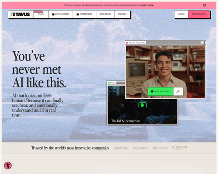This screenshot has width=218, height=174.
Task: Click the Face-to-Face Video title label
Action: [x=137, y=43]
